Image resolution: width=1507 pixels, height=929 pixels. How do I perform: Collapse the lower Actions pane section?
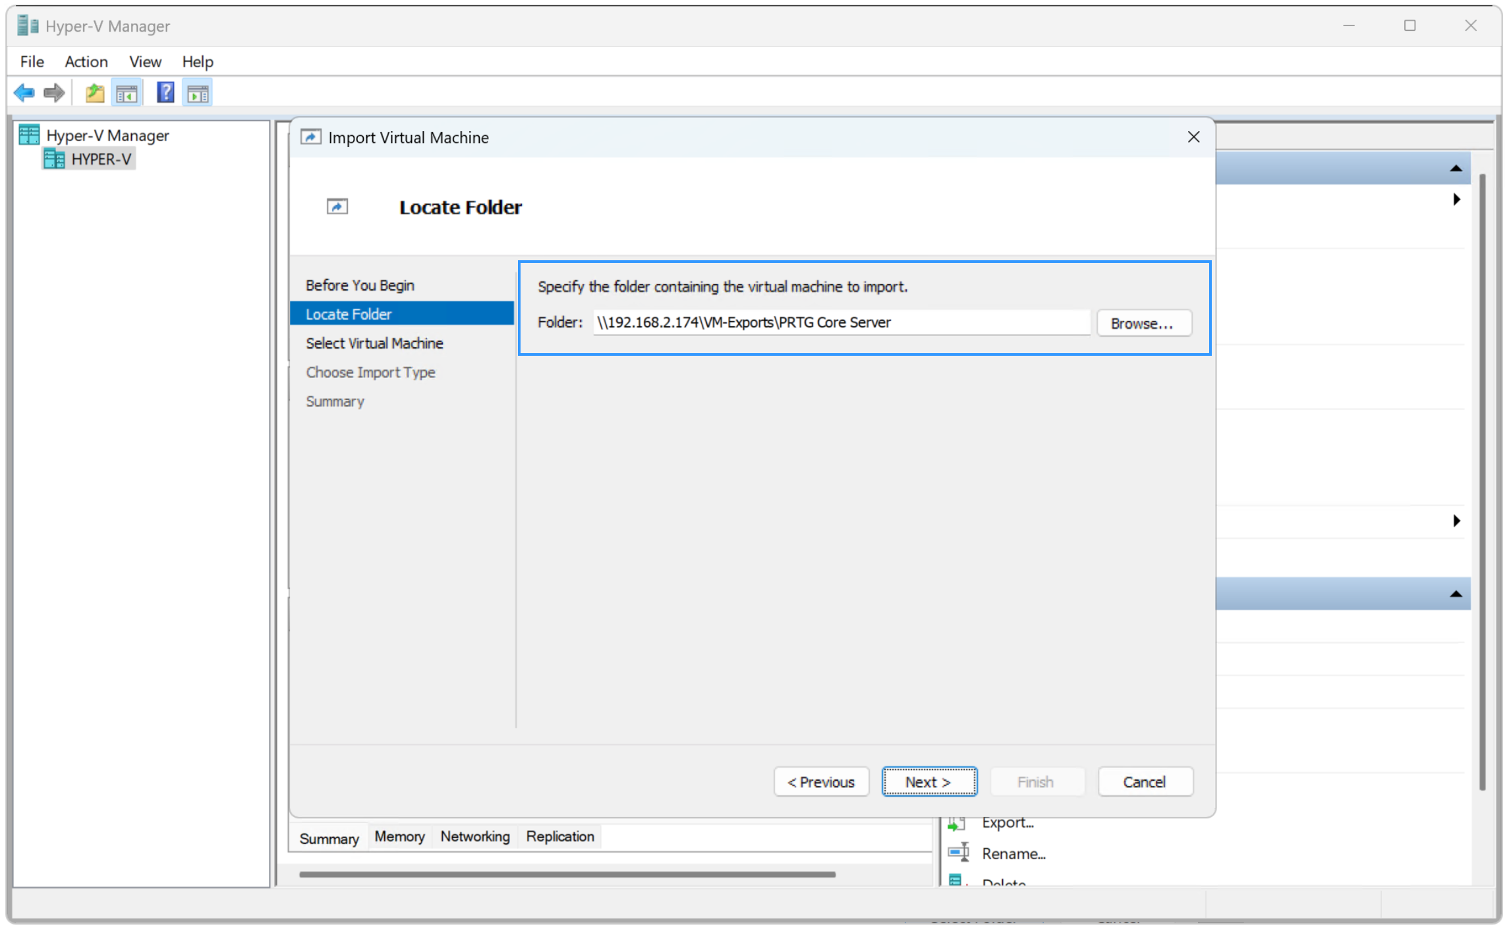(1456, 594)
